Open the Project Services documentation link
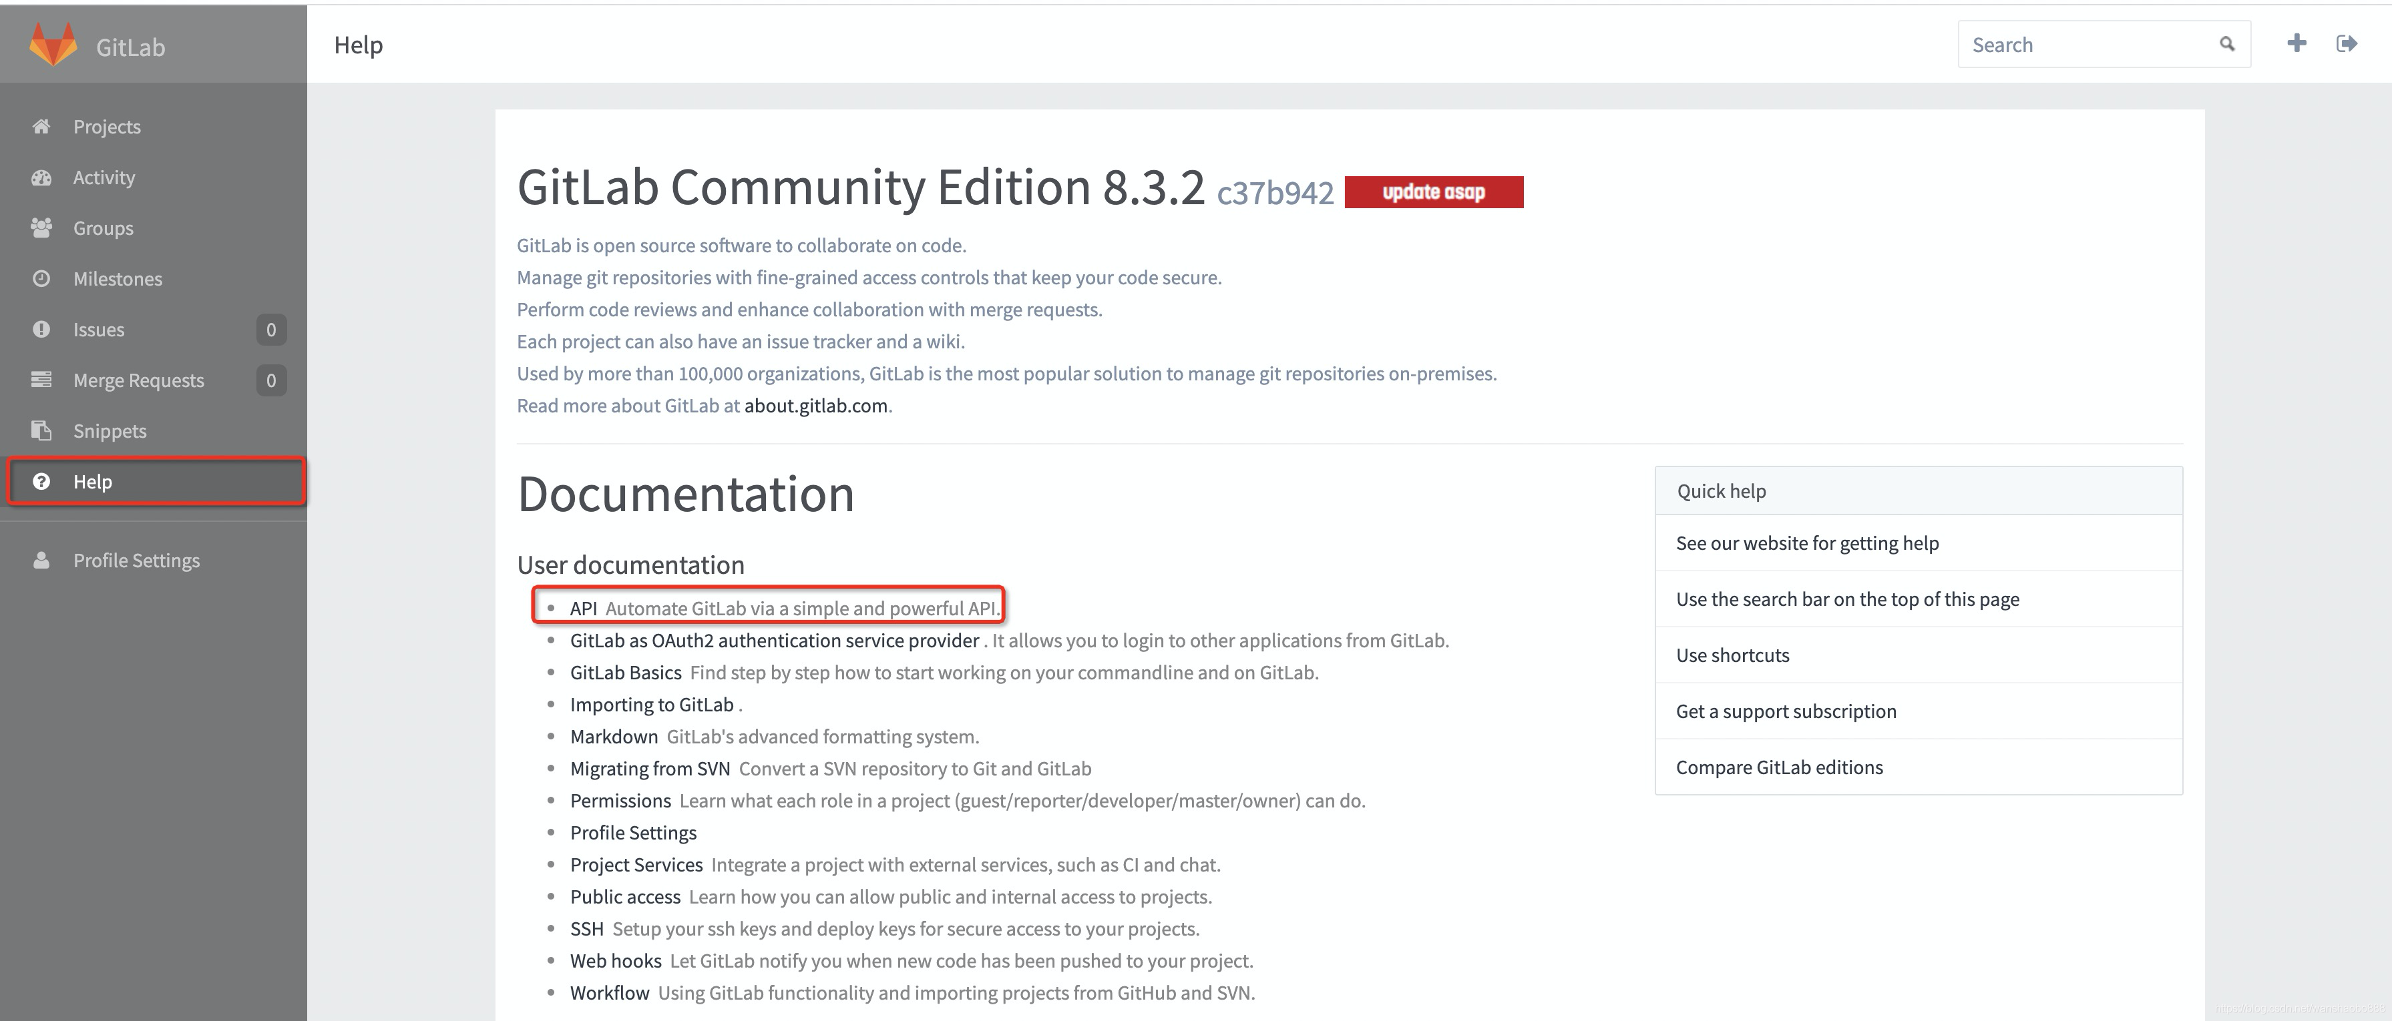Image resolution: width=2392 pixels, height=1021 pixels. tap(636, 864)
